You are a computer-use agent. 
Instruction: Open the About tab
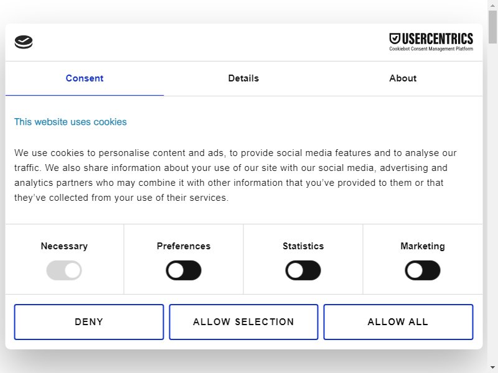click(x=403, y=78)
